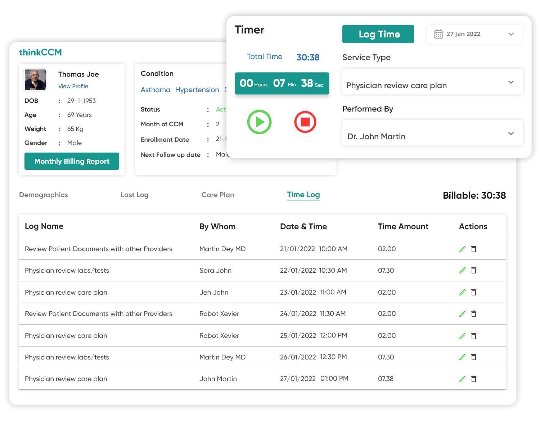Expand the date selector chevron
540x439 pixels.
[511, 34]
